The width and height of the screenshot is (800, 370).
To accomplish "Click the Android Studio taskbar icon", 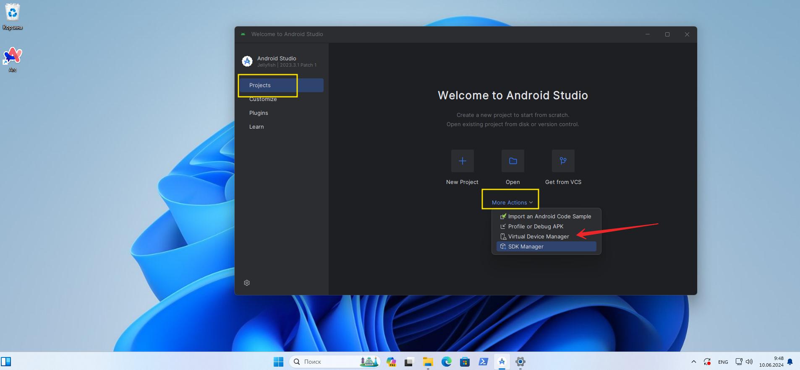I will 502,362.
